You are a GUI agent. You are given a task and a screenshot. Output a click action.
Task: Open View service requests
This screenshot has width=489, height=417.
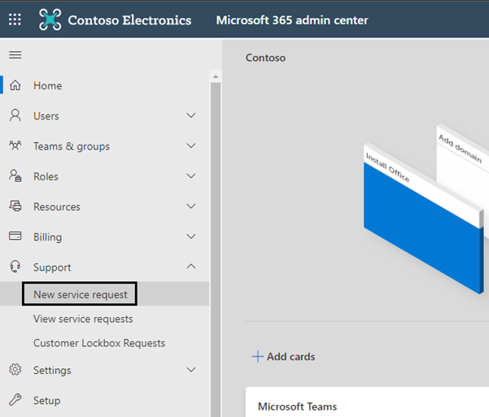coord(104,319)
